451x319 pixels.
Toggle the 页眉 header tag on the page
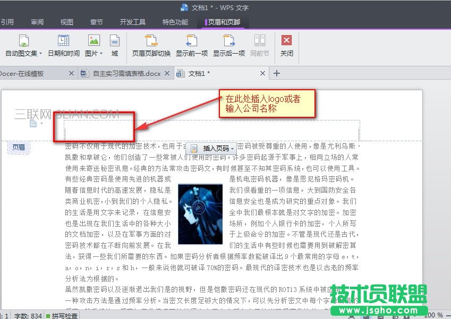pos(19,148)
